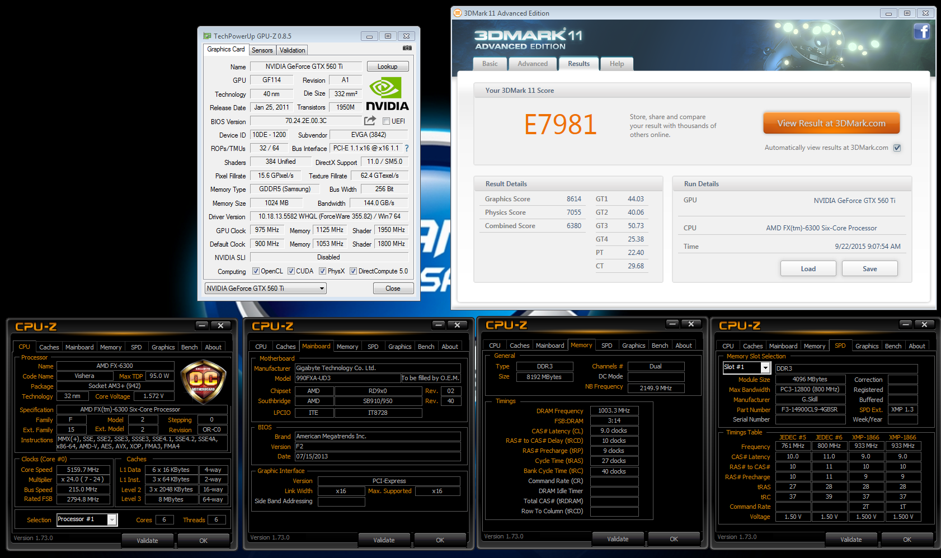Click the Save button in Run Details

(x=870, y=269)
